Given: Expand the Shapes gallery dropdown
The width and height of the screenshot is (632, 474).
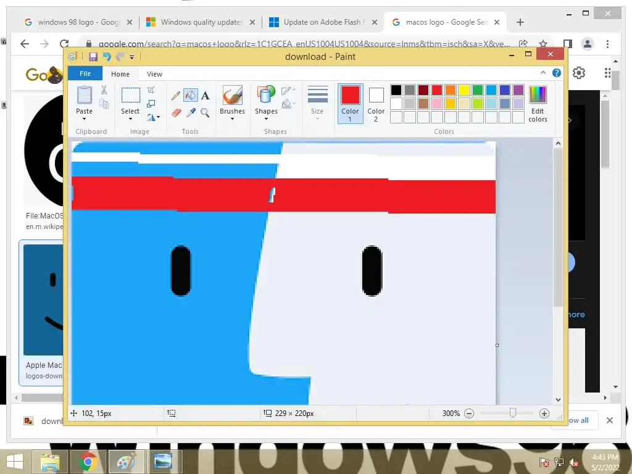Looking at the screenshot, I should click(x=266, y=119).
